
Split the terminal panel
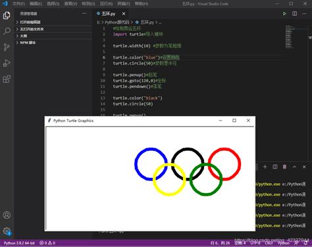pos(275,167)
